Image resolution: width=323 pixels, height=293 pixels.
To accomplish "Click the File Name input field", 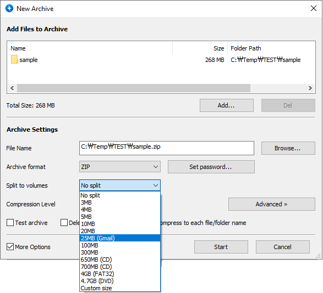I will tap(166, 148).
